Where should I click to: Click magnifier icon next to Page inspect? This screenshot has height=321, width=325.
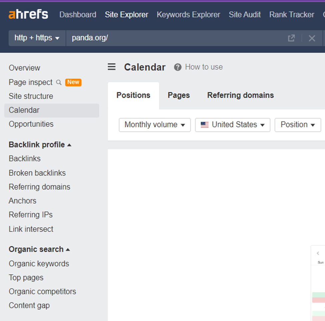coord(59,82)
